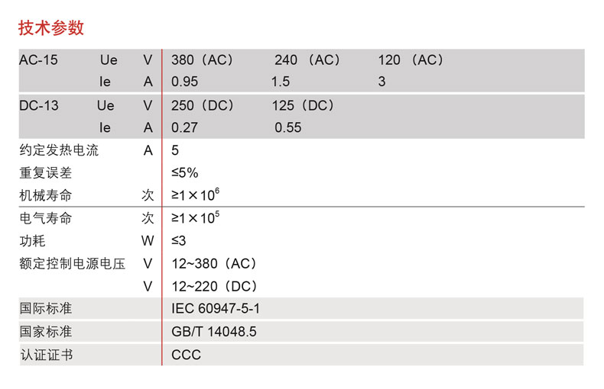Click the 12~220 (DC) voltage range
Viewport: 604px width, 389px height.
tap(214, 286)
